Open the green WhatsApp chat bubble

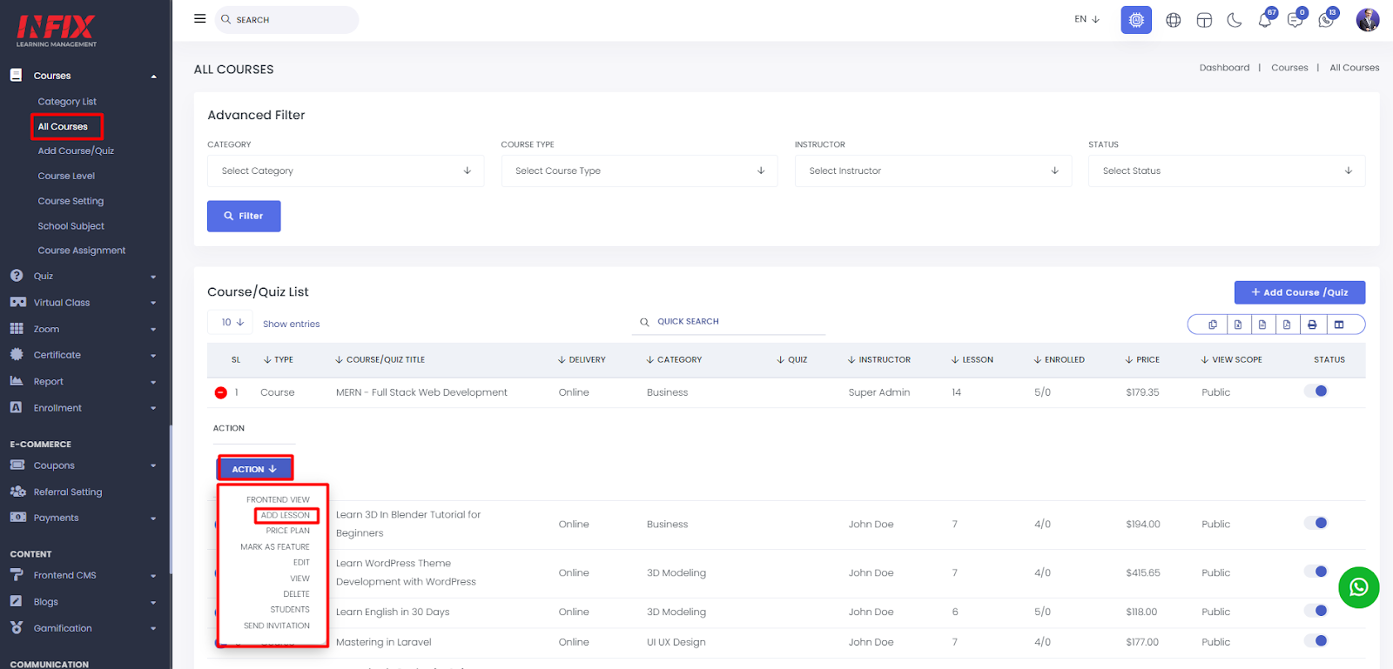1359,587
